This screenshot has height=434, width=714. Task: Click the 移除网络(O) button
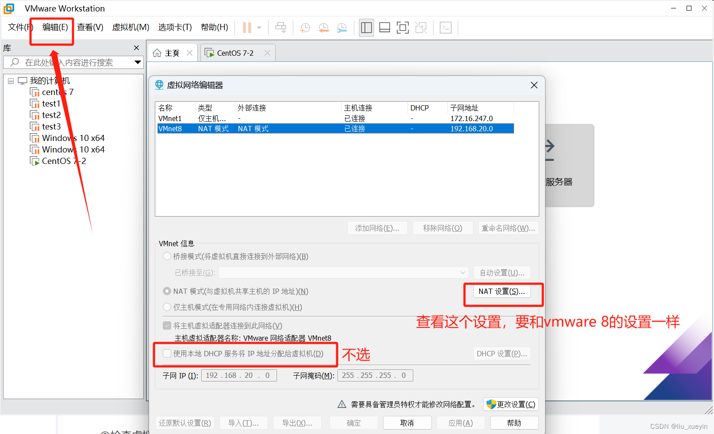(442, 228)
